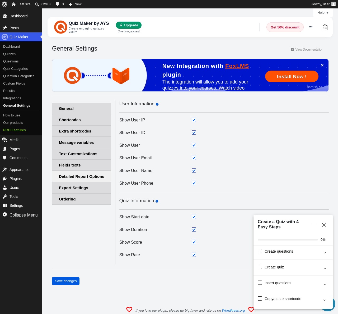Disable the Show User Email checkbox

(x=194, y=158)
